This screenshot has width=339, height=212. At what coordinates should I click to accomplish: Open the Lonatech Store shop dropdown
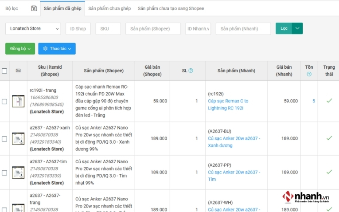(33, 28)
